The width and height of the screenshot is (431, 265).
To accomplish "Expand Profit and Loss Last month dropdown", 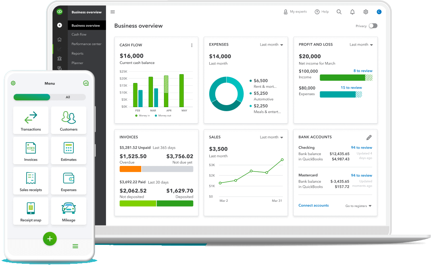I will [361, 44].
